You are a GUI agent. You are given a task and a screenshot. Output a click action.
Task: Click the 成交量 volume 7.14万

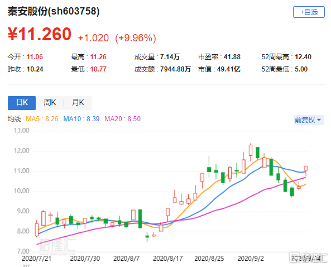(x=170, y=57)
